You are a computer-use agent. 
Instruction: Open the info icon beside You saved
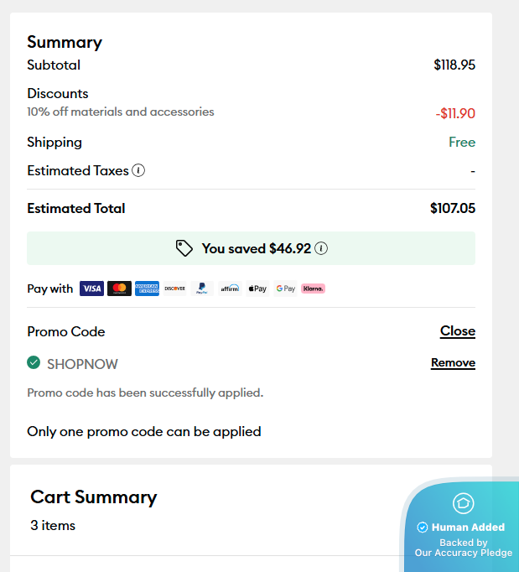[x=321, y=248]
